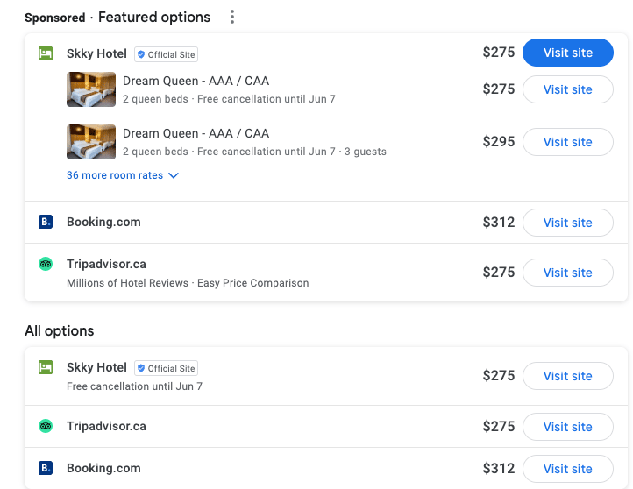Visit site for the $275 Dream Queen room
The height and width of the screenshot is (489, 633).
click(x=568, y=89)
